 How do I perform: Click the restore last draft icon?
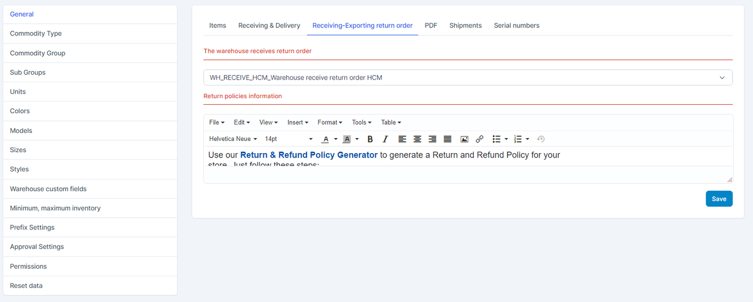[x=541, y=139]
